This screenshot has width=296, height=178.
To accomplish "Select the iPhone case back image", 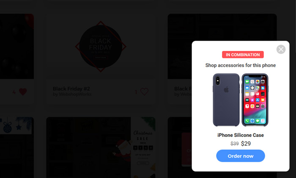I will point(226,100).
